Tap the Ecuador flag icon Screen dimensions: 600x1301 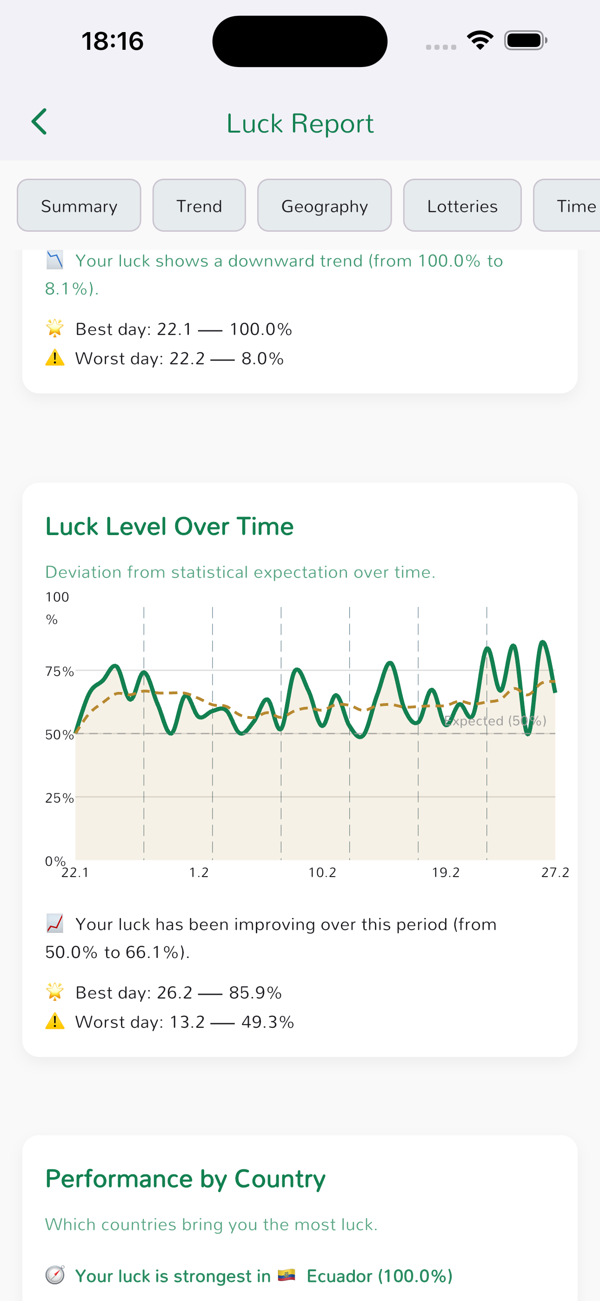click(287, 1275)
